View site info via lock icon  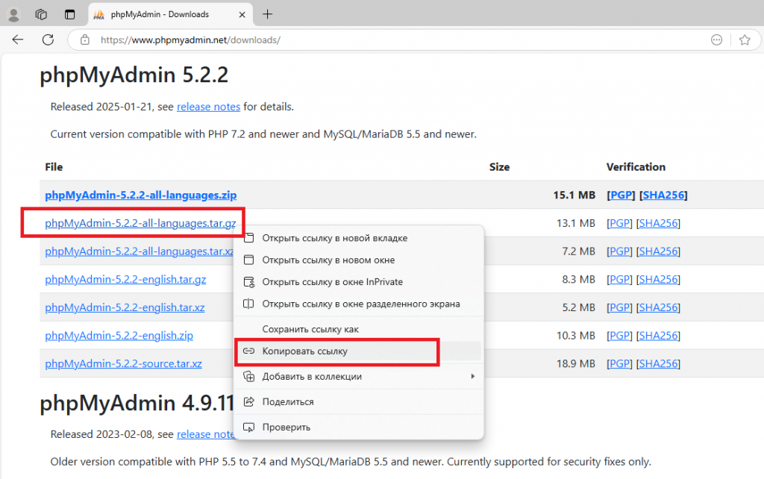[x=85, y=40]
